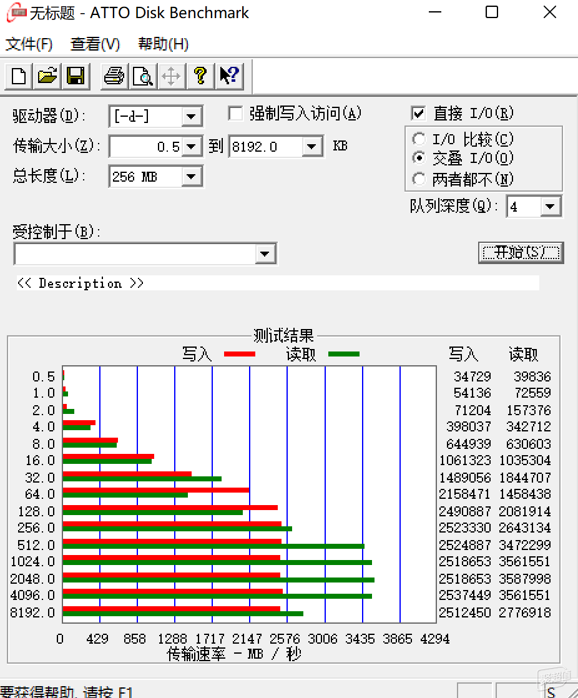Viewport: 578px width, 698px height.
Task: Click the 写入 column header above values
Action: point(463,355)
